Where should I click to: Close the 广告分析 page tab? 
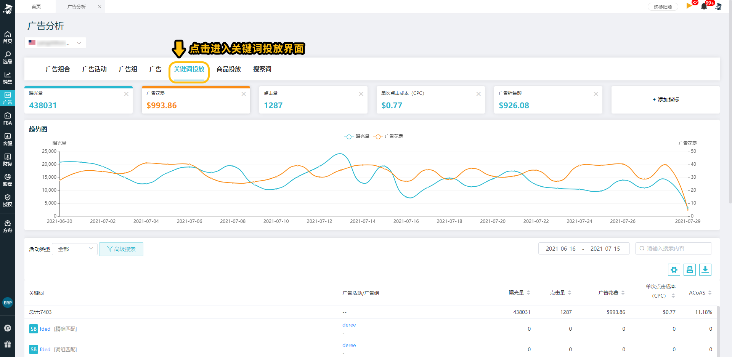(x=100, y=7)
